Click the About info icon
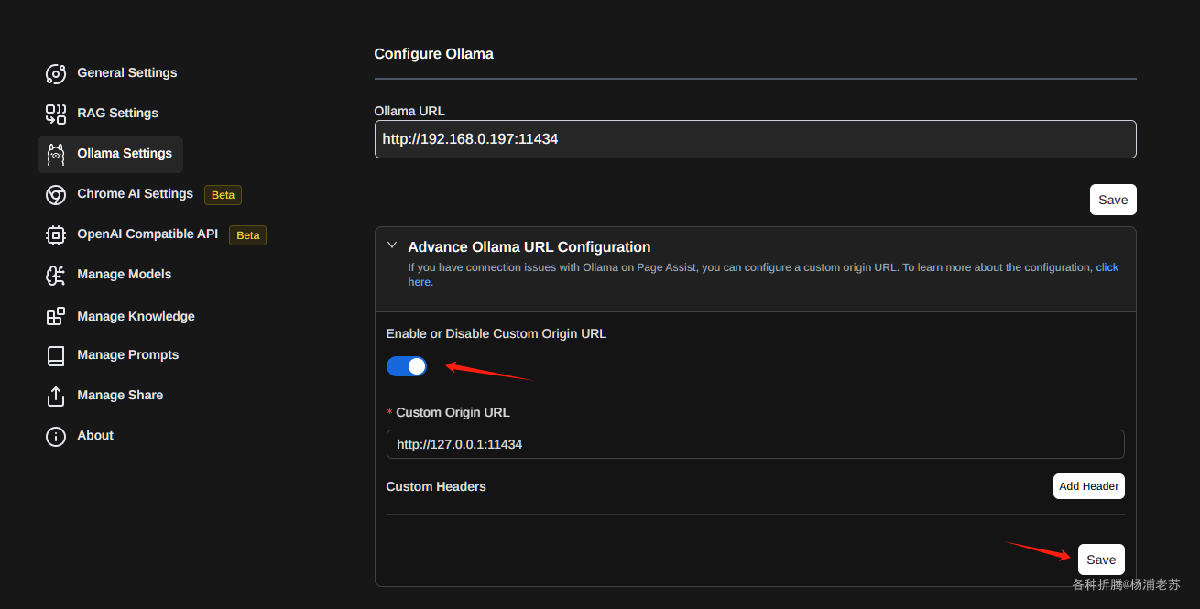The width and height of the screenshot is (1200, 609). [56, 436]
